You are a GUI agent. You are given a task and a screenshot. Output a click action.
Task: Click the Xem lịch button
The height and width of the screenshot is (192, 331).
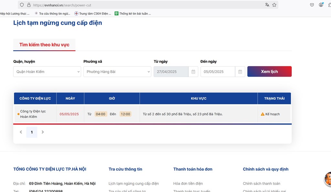269,72
